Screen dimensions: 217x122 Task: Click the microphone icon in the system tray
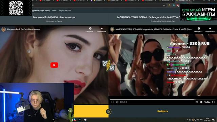pos(190,120)
